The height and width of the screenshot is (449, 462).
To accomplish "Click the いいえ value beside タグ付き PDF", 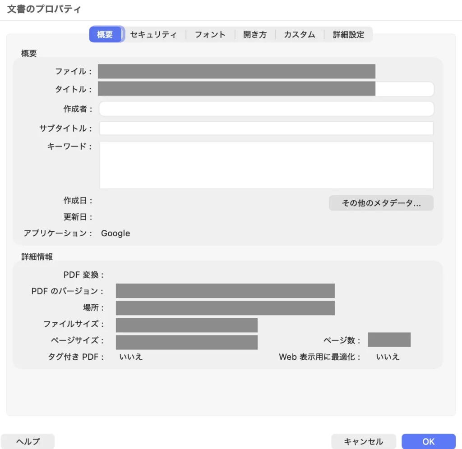I will (131, 357).
